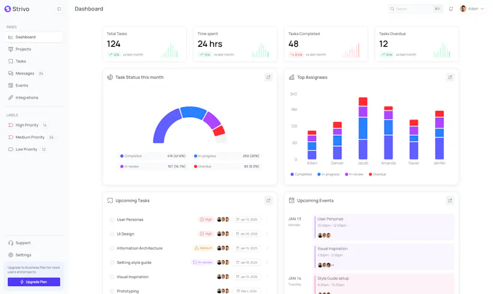The image size is (493, 294).
Task: Open the Information Architecture task options menu
Action: [267, 248]
